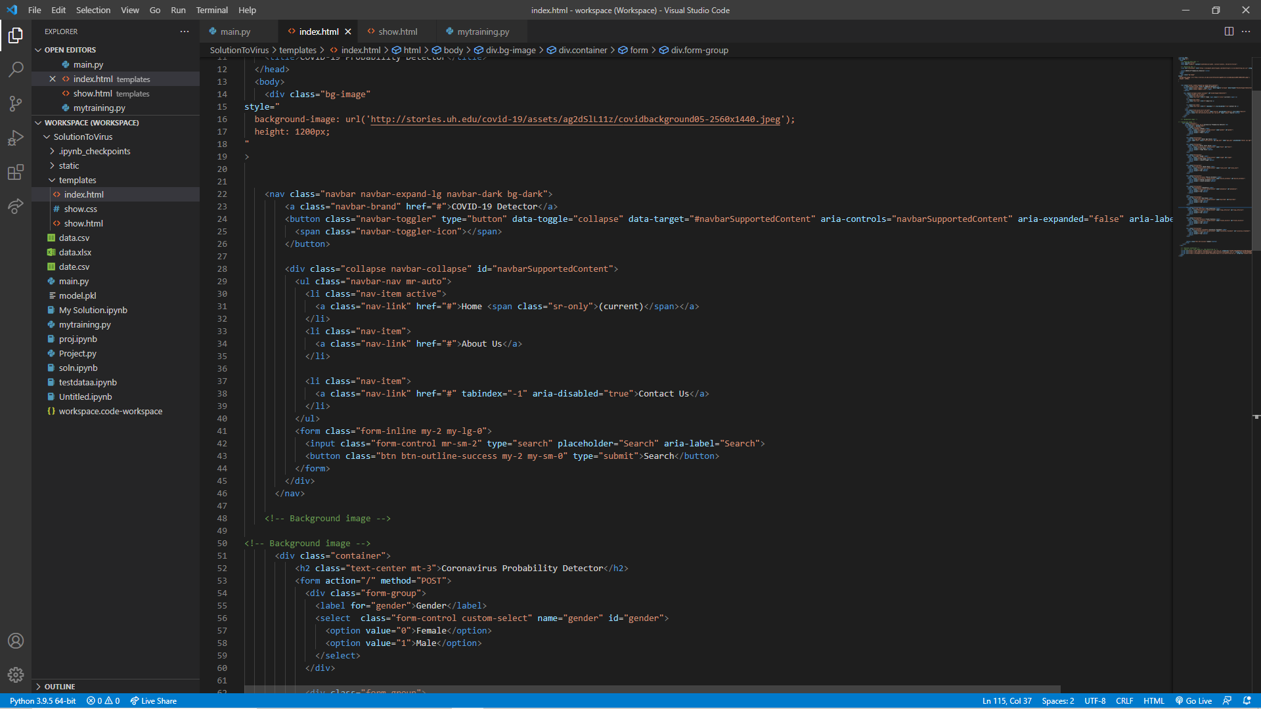The height and width of the screenshot is (709, 1261).
Task: Open the Search view in activity bar
Action: click(16, 70)
